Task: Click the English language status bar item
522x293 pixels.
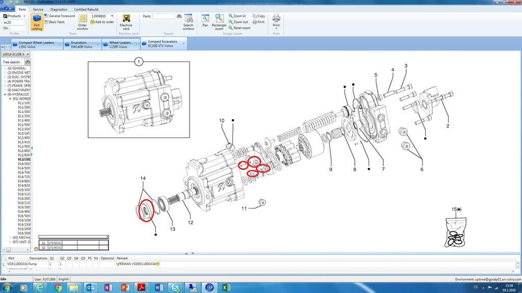Action: point(64,279)
